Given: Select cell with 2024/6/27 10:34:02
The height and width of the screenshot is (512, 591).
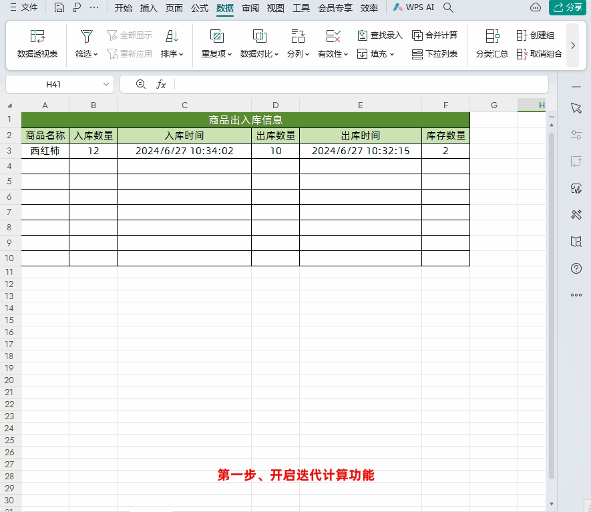Looking at the screenshot, I should pos(184,151).
